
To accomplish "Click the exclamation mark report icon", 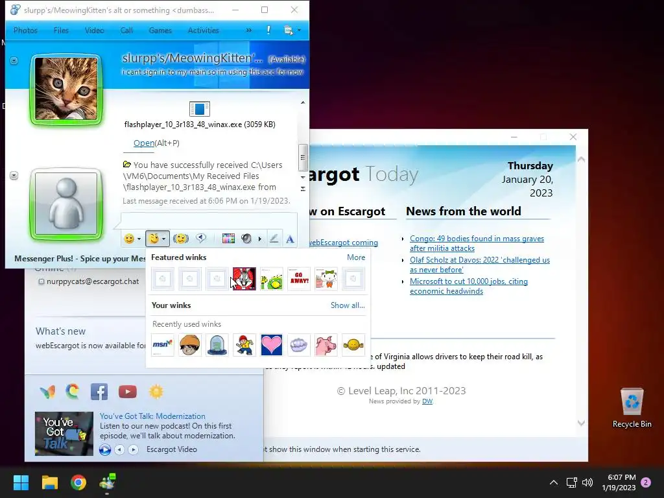I will coord(268,30).
